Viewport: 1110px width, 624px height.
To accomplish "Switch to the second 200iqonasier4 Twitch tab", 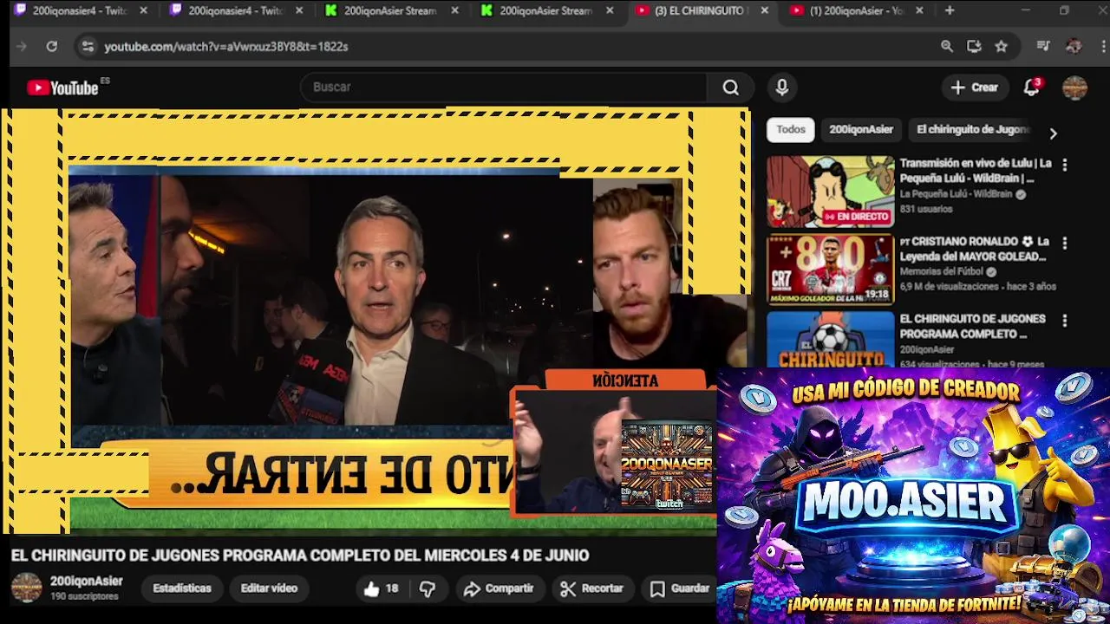I will pos(236,10).
